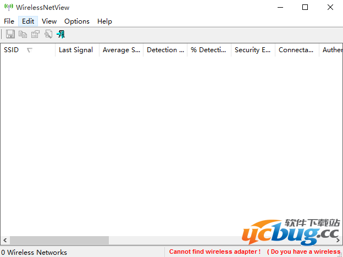The image size is (343, 257).
Task: Click the Copy Selected Items toolbar icon
Action: (x=23, y=34)
